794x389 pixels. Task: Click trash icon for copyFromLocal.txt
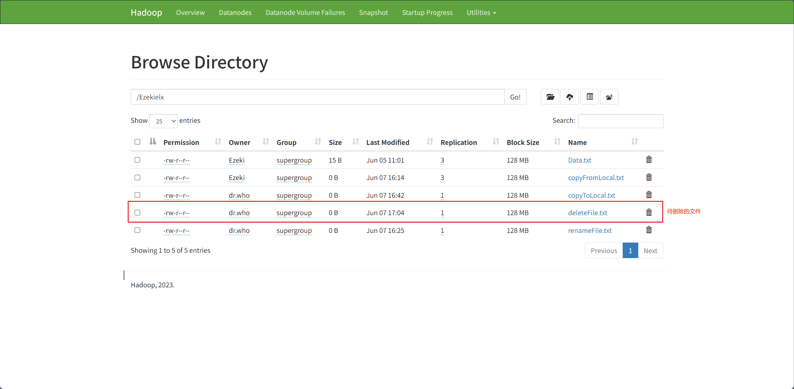649,177
